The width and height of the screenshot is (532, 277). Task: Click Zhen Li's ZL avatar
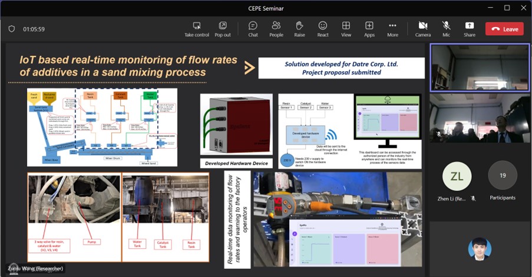tap(457, 175)
